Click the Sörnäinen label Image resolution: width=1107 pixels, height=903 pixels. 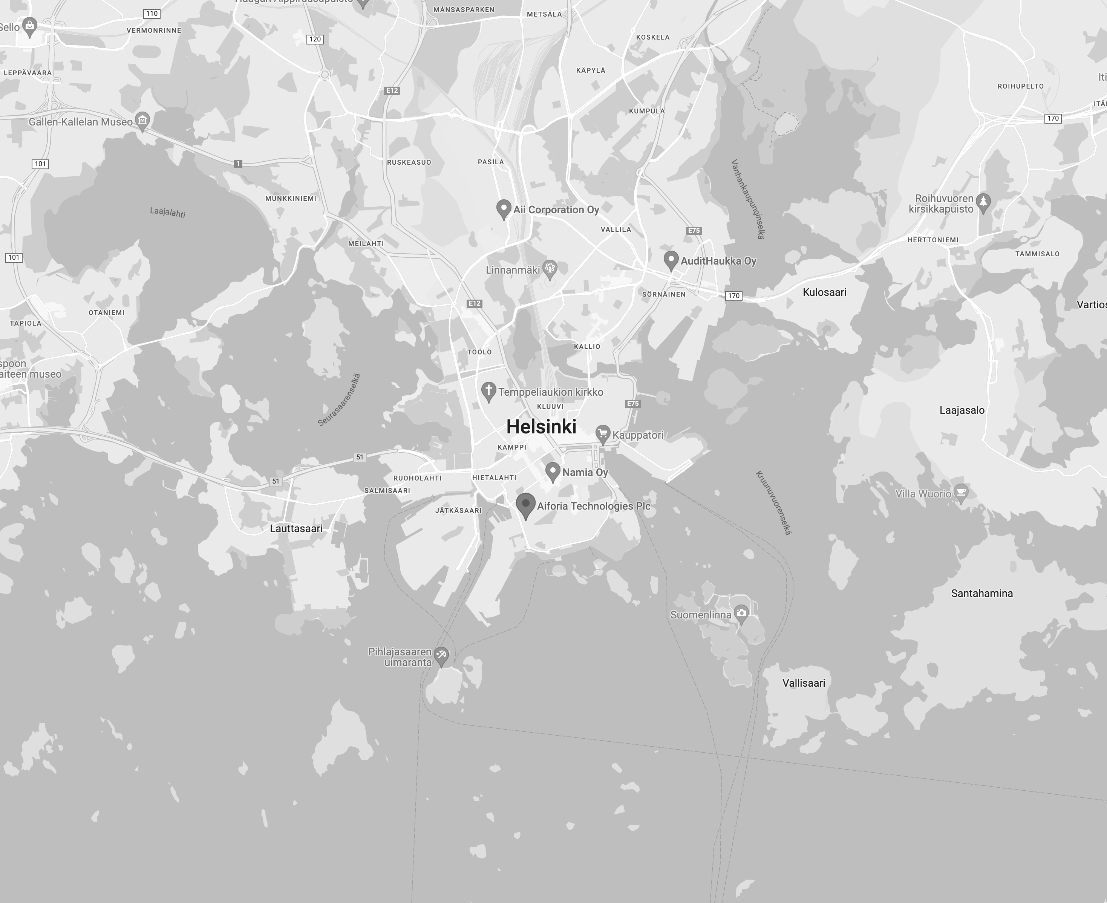pos(664,294)
